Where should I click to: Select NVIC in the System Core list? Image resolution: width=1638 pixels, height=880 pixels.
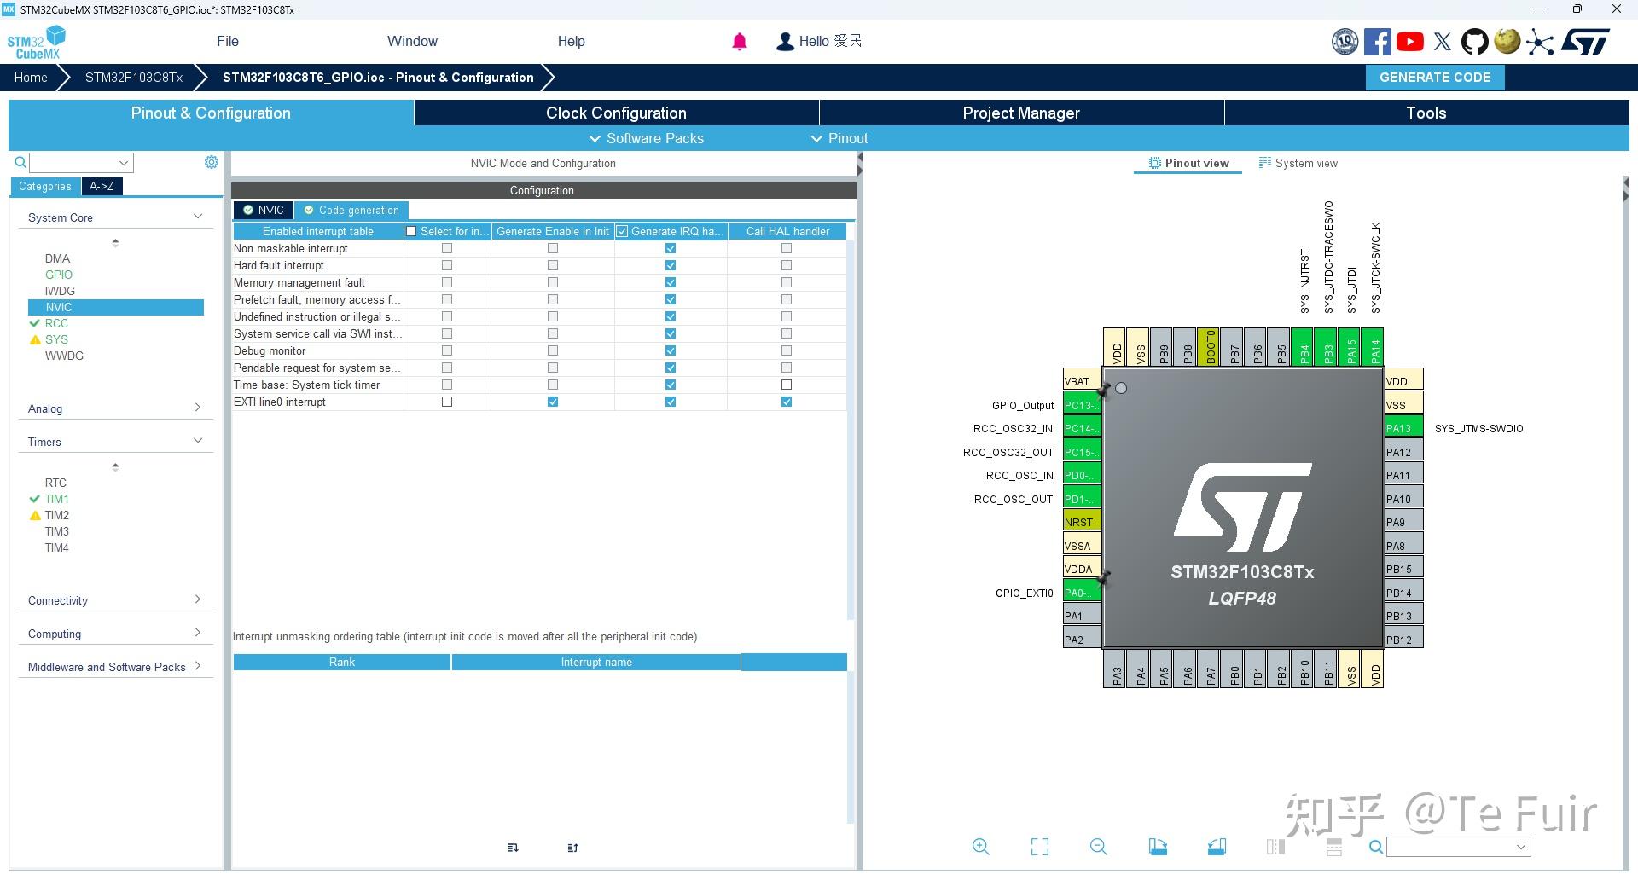point(57,307)
